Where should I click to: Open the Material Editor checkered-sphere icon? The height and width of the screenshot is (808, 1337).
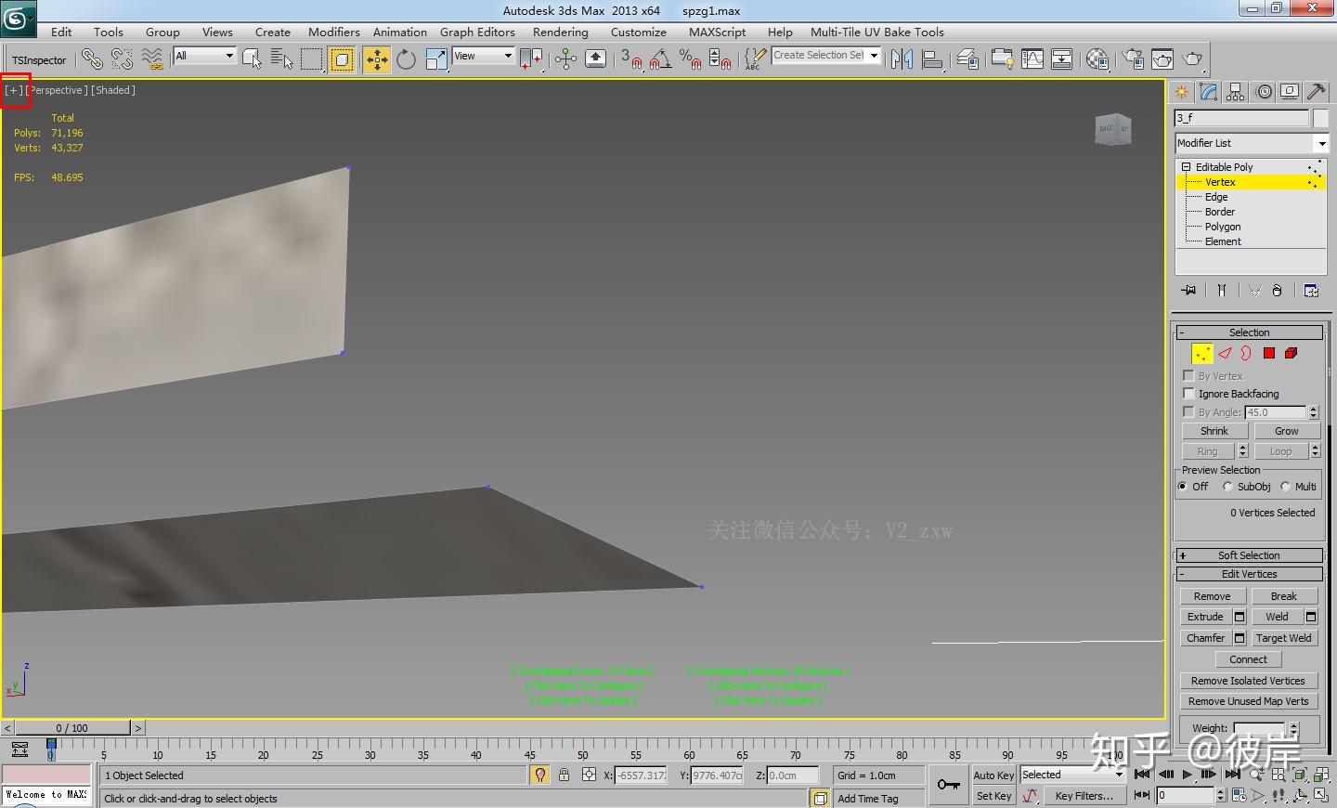click(1097, 59)
